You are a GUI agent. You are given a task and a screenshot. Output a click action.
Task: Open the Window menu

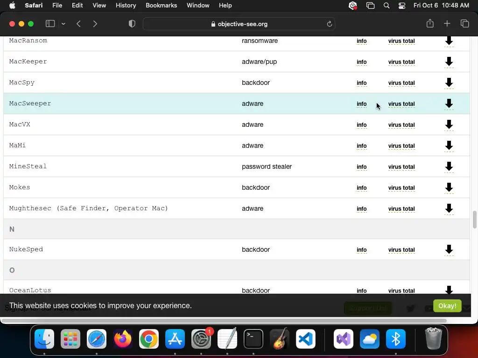click(198, 6)
